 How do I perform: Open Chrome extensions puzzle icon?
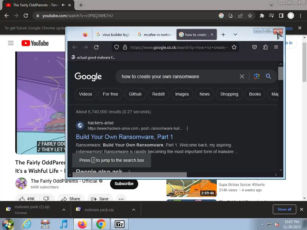pyautogui.click(x=262, y=16)
